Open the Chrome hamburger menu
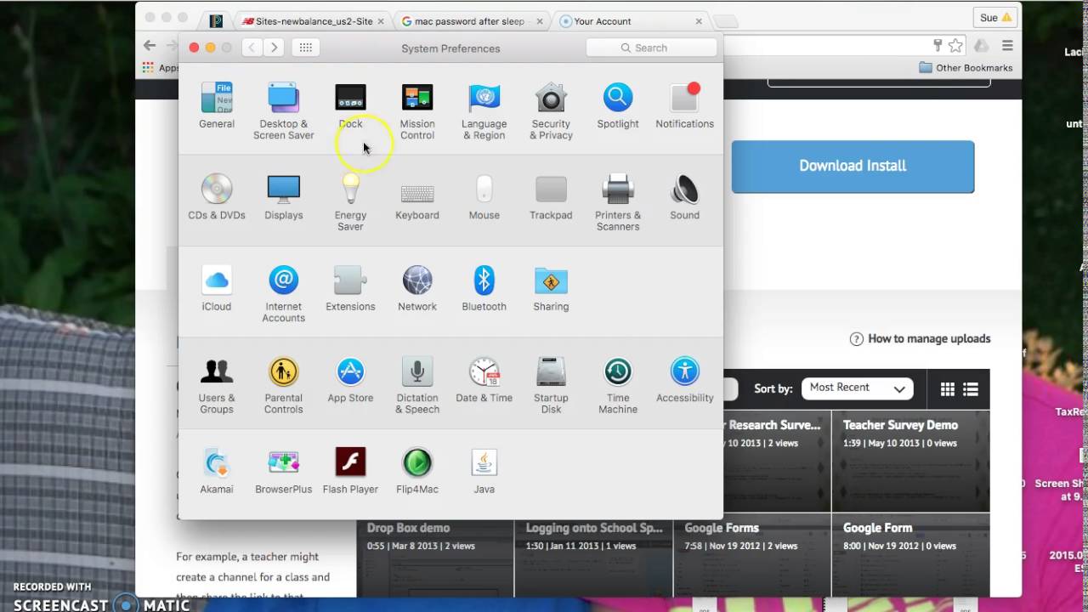The image size is (1088, 612). point(1007,46)
